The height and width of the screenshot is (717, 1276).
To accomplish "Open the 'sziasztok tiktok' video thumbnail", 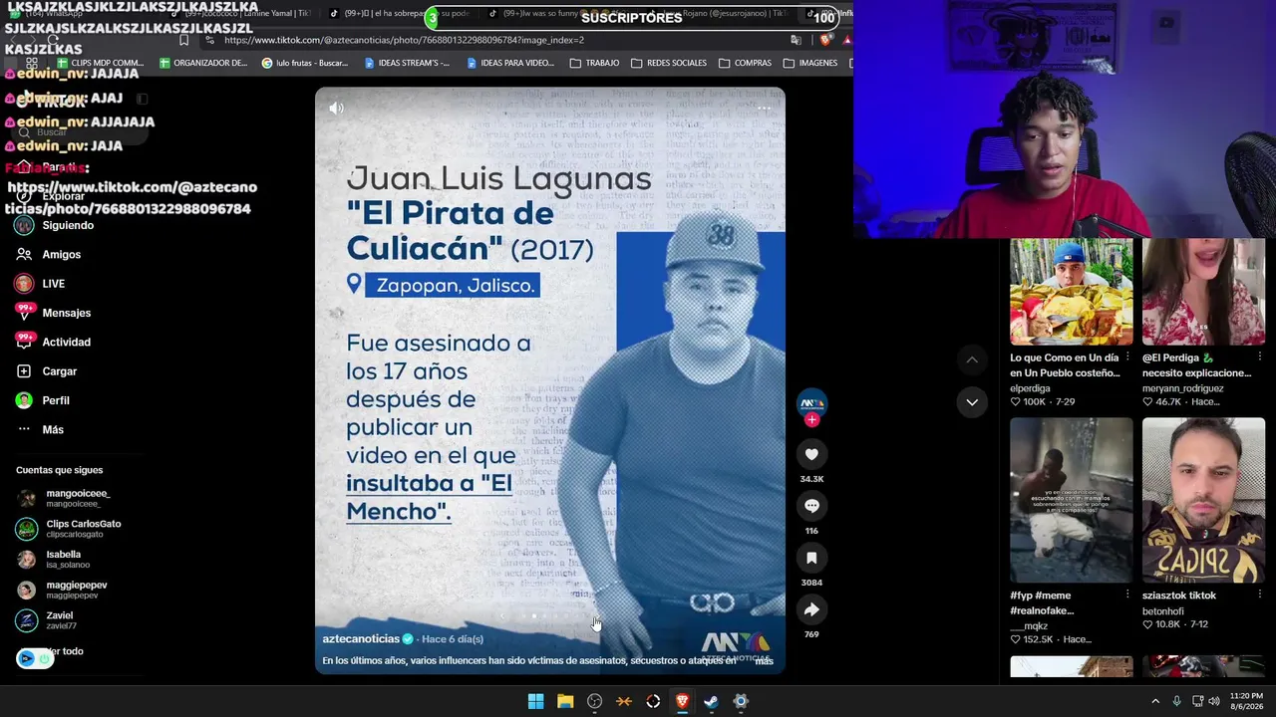I will tap(1203, 500).
